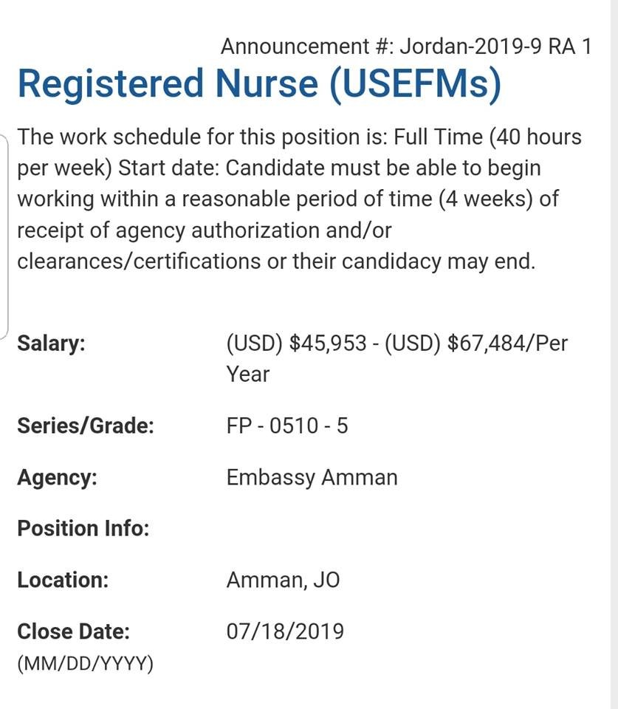Viewport: 618px width, 709px height.
Task: Select the announcement number Jordan-2019-9 RA 1
Action: 406,46
